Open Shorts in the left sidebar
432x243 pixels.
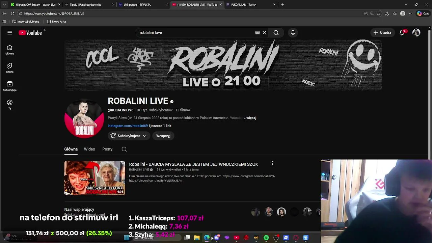[x=10, y=68]
